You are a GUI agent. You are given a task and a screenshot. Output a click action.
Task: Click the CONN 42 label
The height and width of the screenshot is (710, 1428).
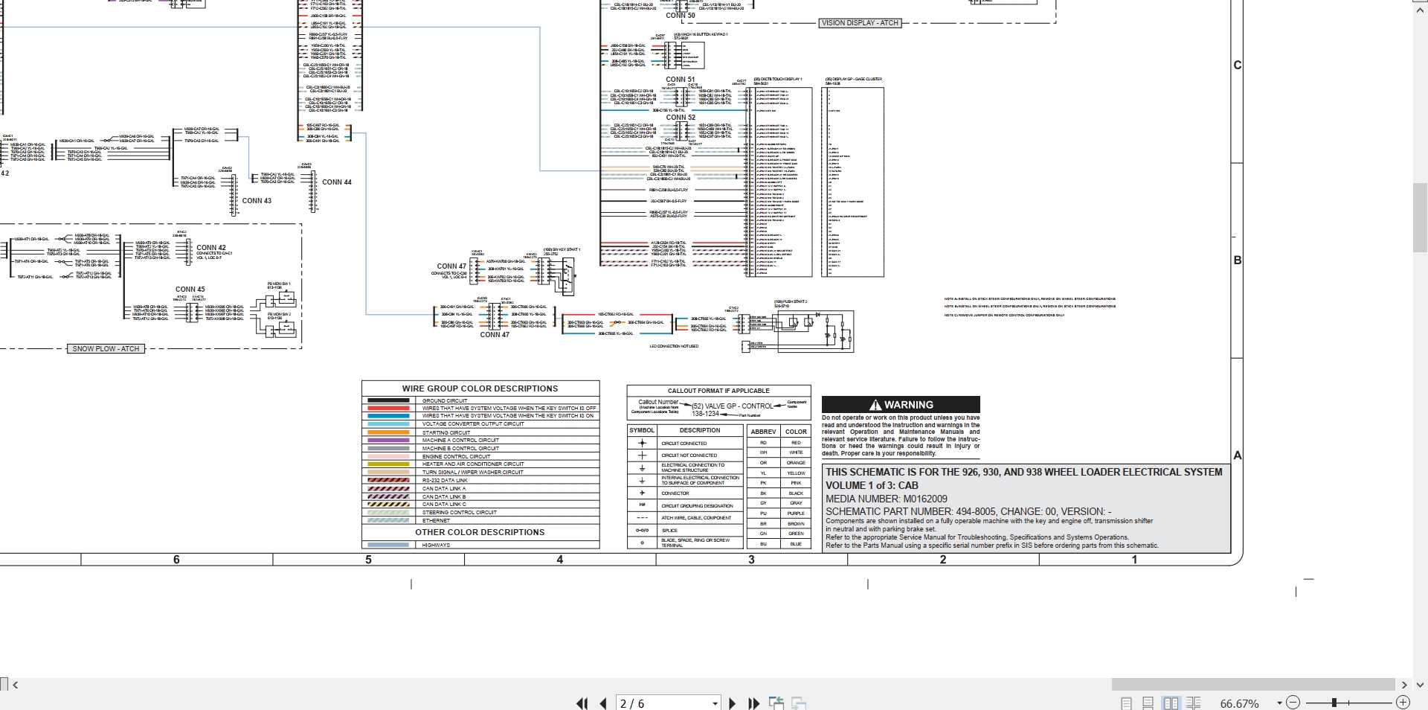(x=211, y=248)
